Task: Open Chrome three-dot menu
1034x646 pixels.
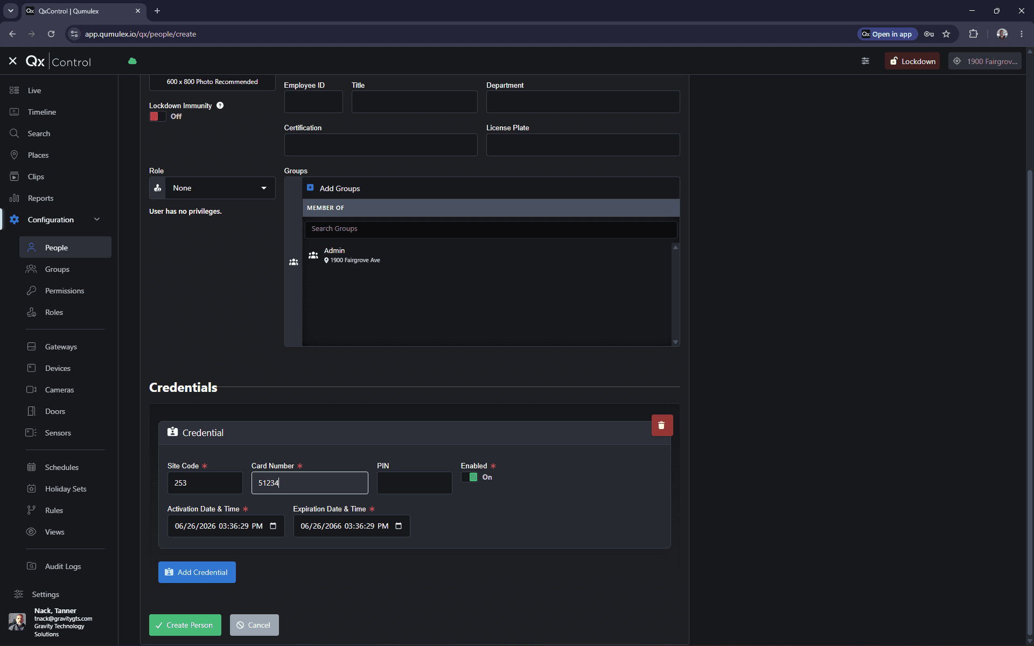Action: 1022,34
